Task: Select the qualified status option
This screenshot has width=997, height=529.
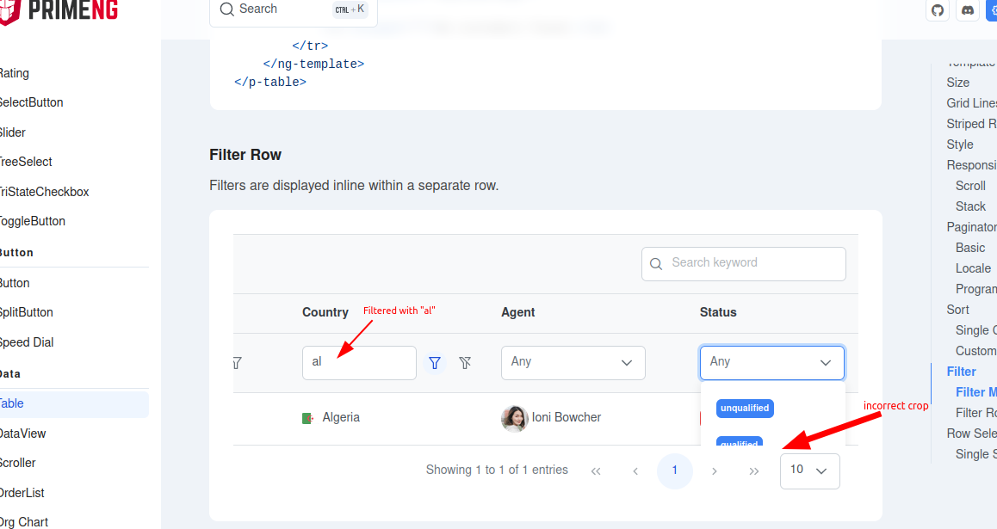Action: (x=739, y=442)
